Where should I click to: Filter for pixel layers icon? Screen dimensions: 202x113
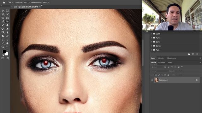(x=165, y=67)
